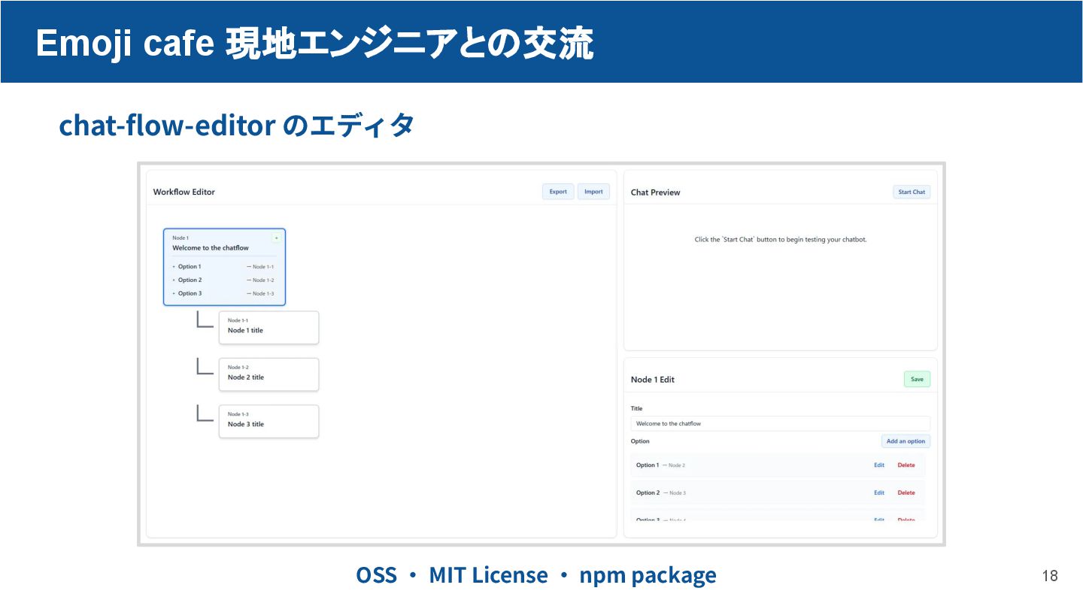Viewport: 1083px width, 609px height.
Task: Click the OSS MIT License npm package caption
Action: (x=536, y=575)
